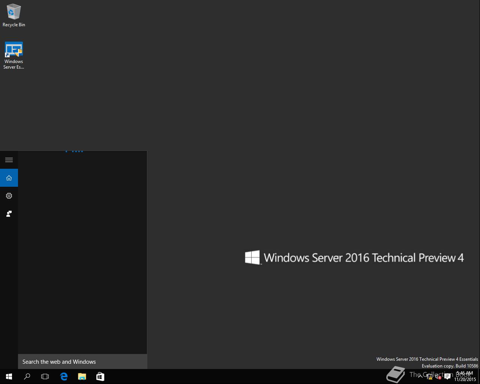The width and height of the screenshot is (480, 384).
Task: Expand the search panel hamburger menu
Action: [9, 160]
